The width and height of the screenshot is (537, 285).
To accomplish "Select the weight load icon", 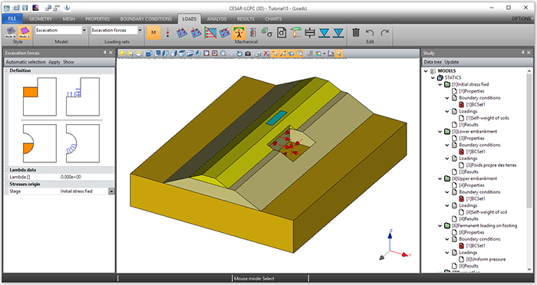I will pos(253,32).
